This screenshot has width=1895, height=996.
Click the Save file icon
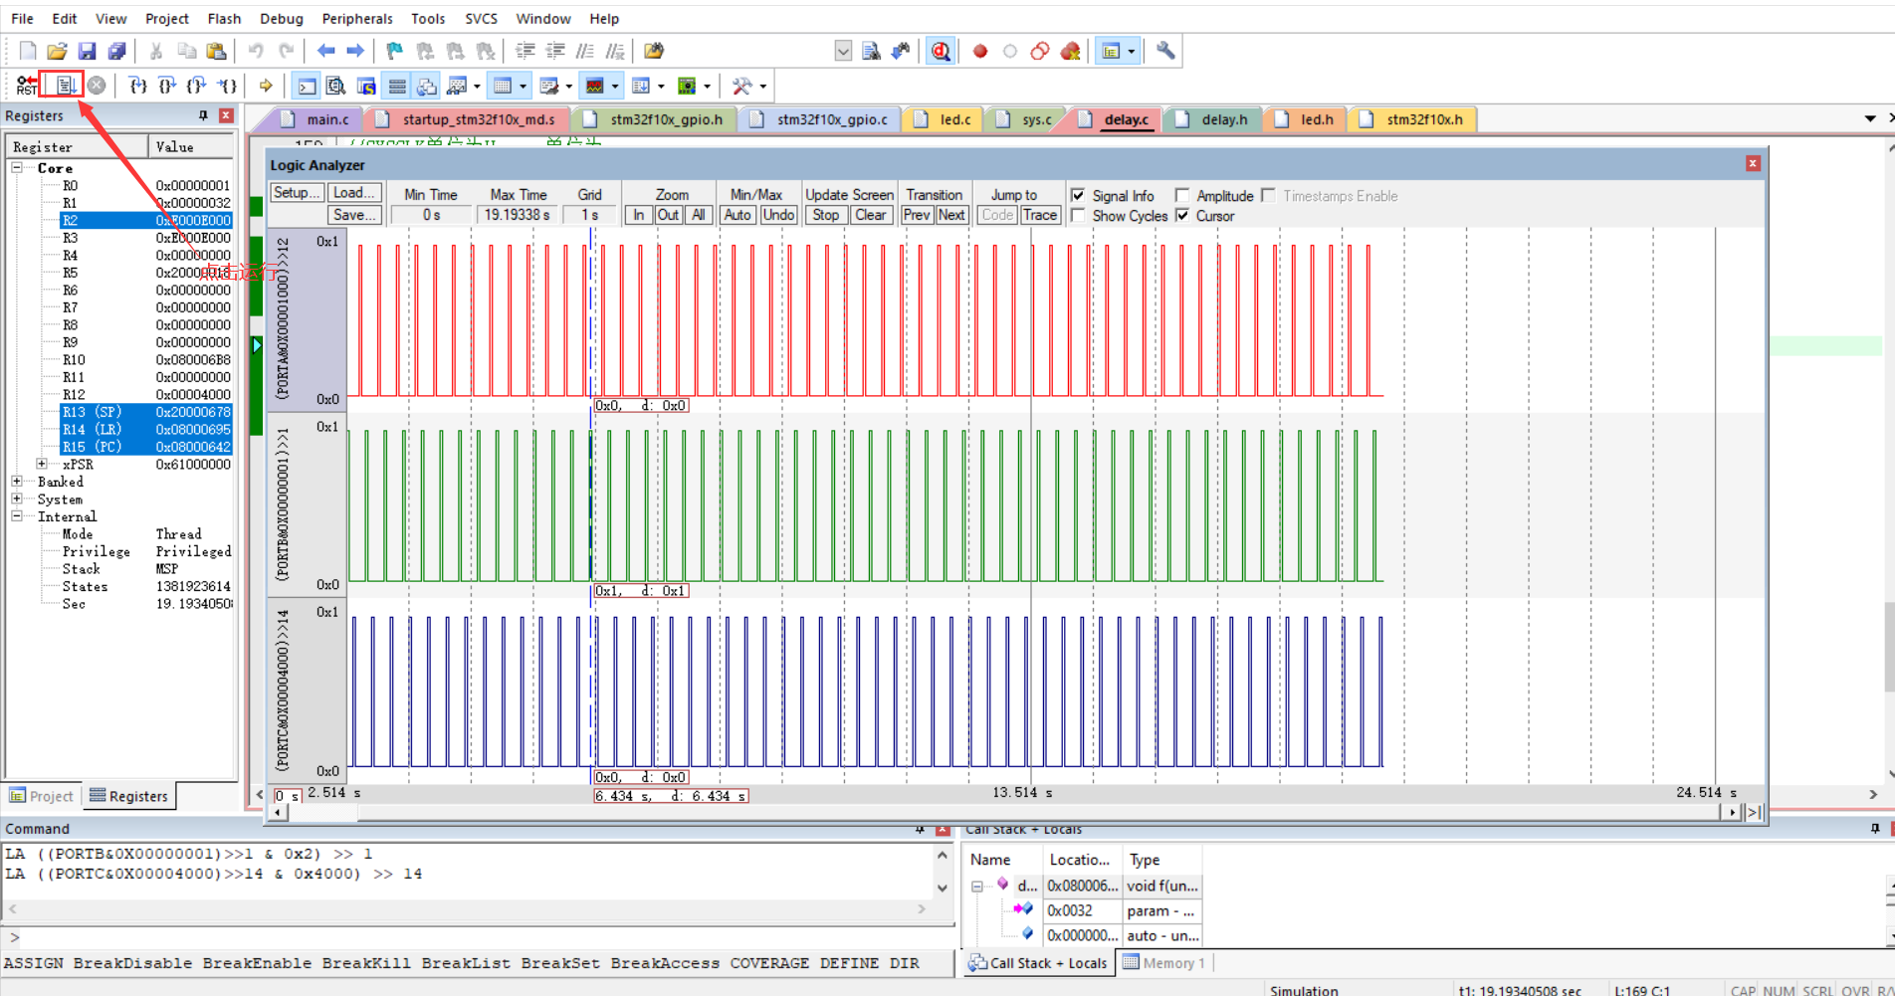coord(87,51)
